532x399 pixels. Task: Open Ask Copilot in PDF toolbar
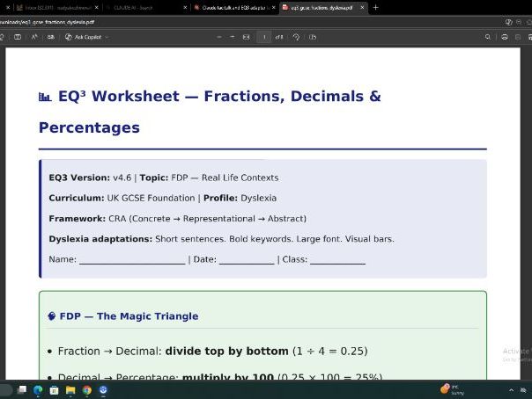tap(84, 37)
